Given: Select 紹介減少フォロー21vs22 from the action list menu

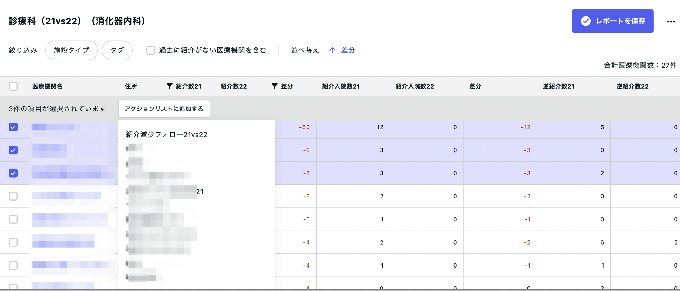Looking at the screenshot, I should pyautogui.click(x=167, y=134).
